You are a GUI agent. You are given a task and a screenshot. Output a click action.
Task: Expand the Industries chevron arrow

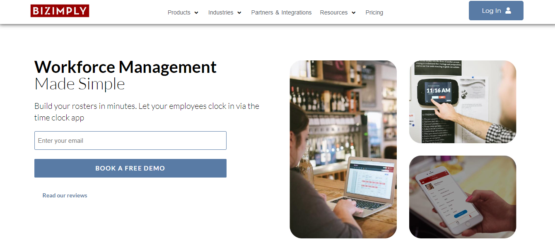(x=239, y=13)
